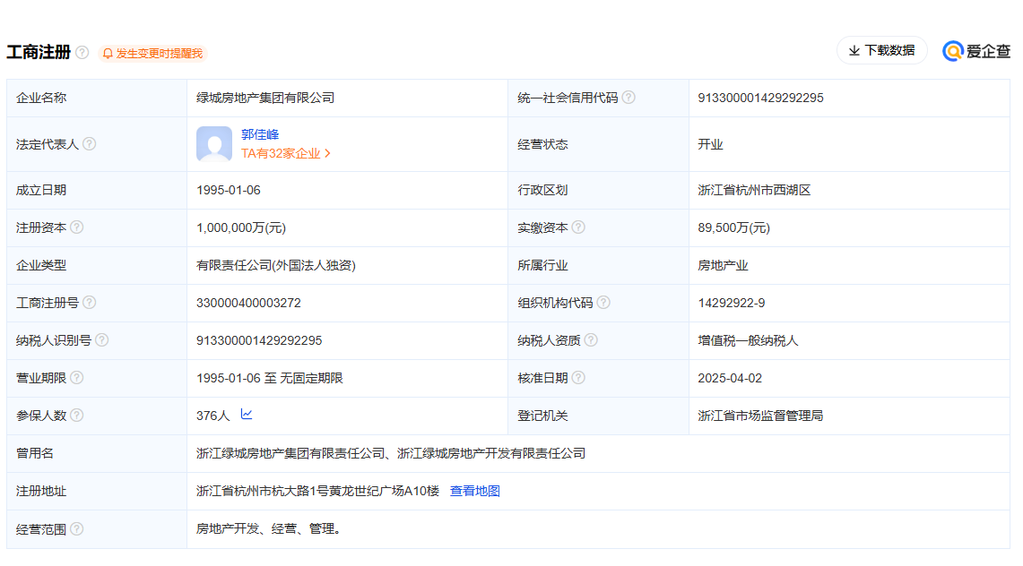Click 下载数据 button
Image resolution: width=1023 pixels, height=566 pixels.
(881, 51)
